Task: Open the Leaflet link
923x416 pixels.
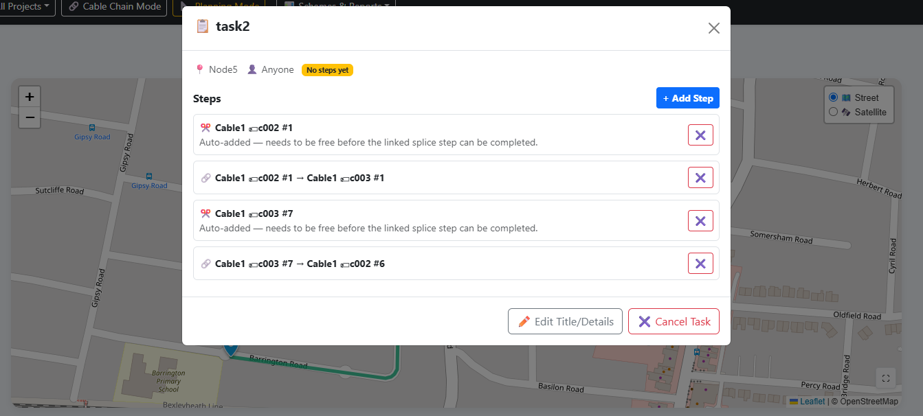Action: 807,402
